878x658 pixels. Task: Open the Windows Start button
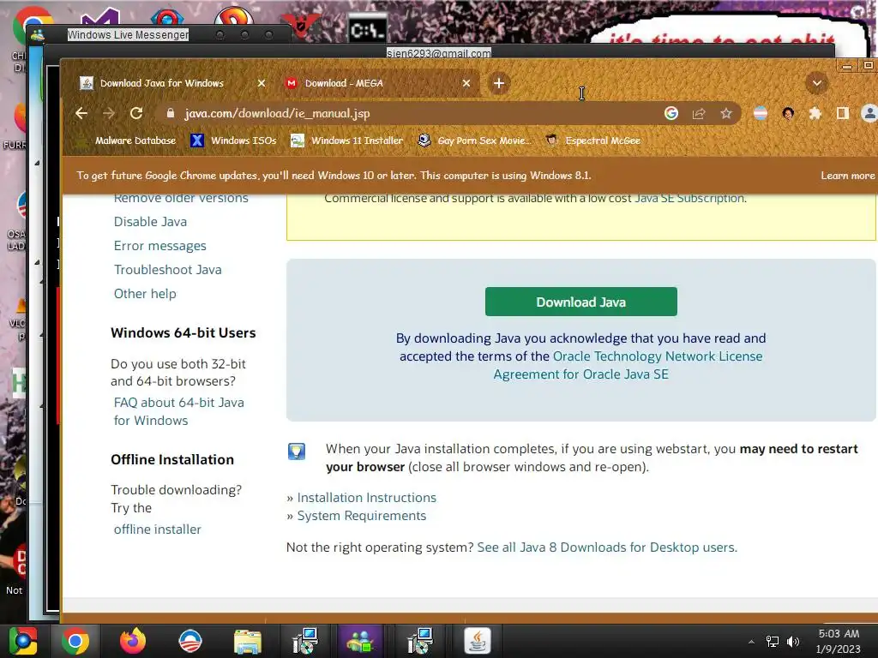[23, 641]
